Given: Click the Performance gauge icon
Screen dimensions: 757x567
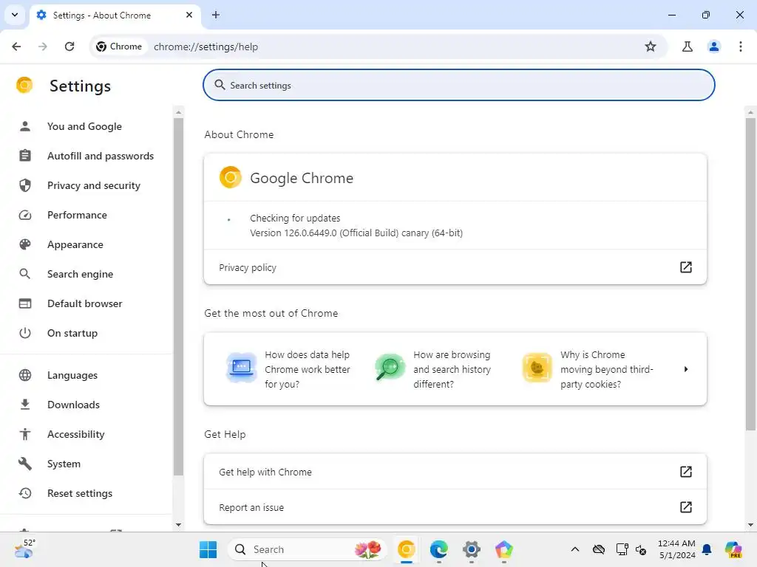Looking at the screenshot, I should (x=25, y=215).
